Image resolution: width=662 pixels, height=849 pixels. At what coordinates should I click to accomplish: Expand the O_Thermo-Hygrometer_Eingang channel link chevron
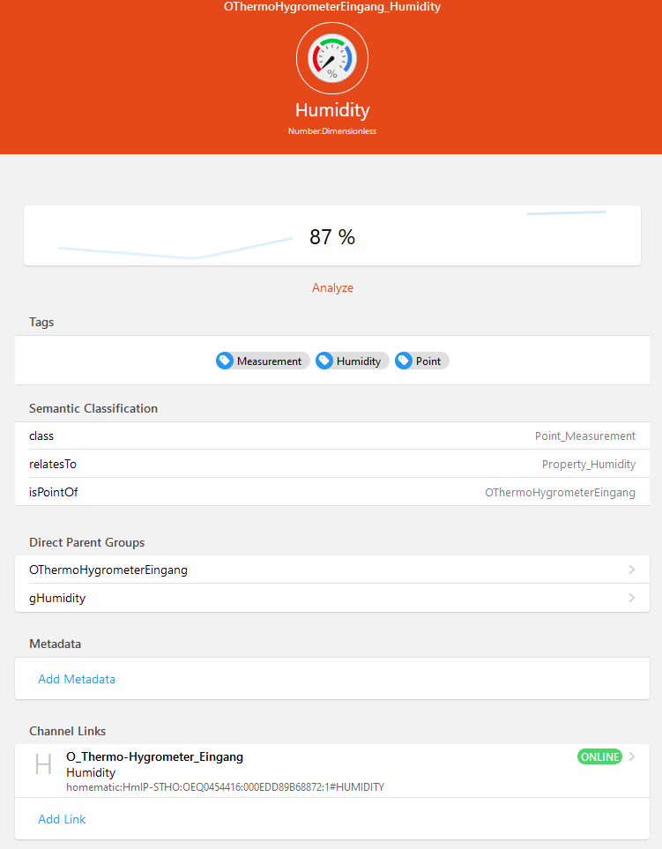(632, 756)
